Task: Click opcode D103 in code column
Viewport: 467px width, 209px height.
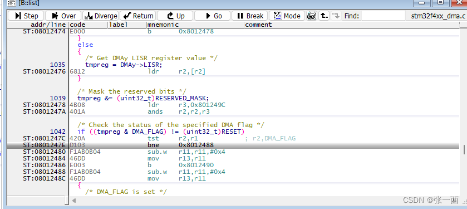Action: coord(77,145)
